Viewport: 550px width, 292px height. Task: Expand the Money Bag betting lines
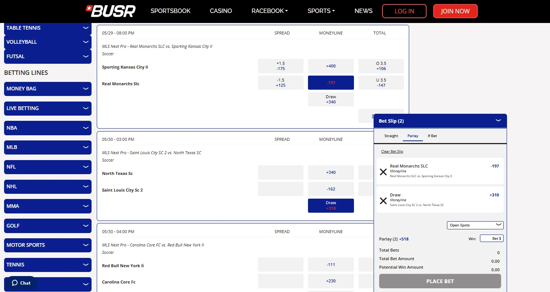click(48, 89)
